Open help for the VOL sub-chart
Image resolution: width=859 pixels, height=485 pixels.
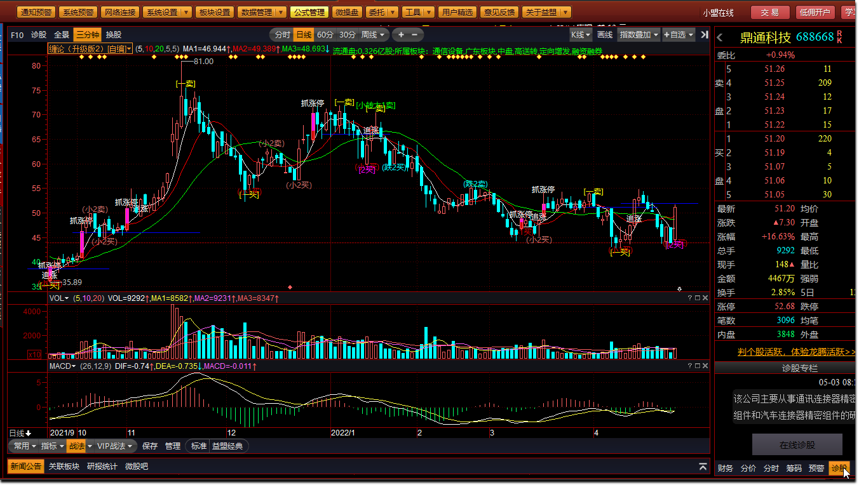pos(690,298)
